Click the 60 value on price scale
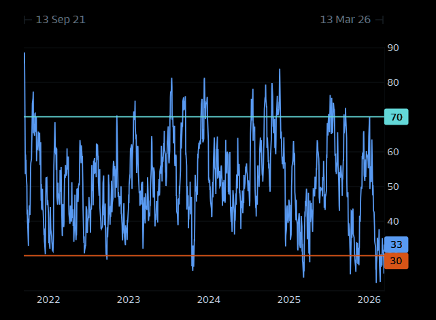The width and height of the screenshot is (436, 320). pos(393,152)
